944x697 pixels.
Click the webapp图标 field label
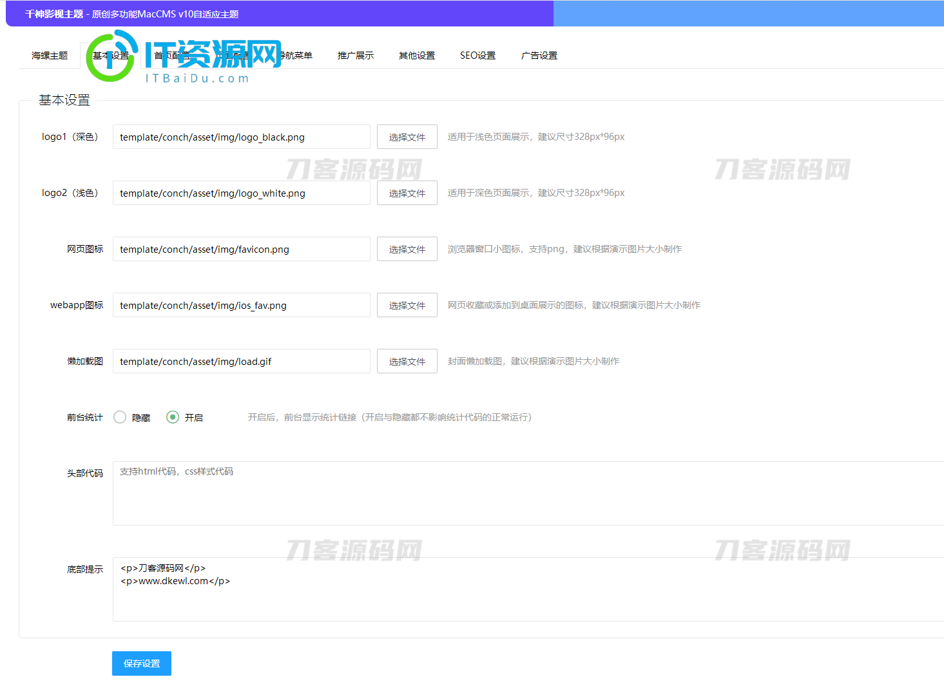77,305
